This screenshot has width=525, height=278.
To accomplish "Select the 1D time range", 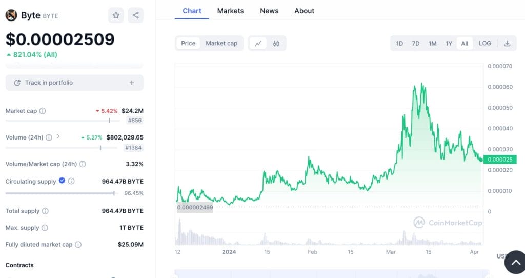I will (399, 44).
